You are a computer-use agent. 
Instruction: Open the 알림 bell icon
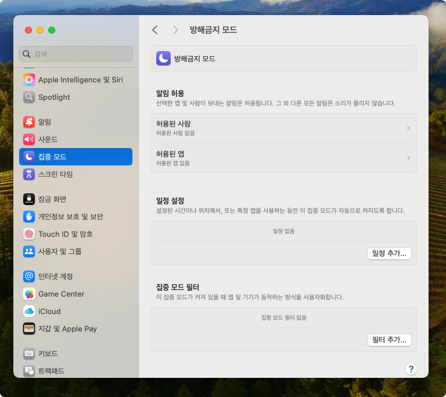28,122
